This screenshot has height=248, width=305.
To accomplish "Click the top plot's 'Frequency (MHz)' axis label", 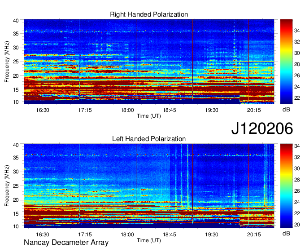I will (x=7, y=62).
